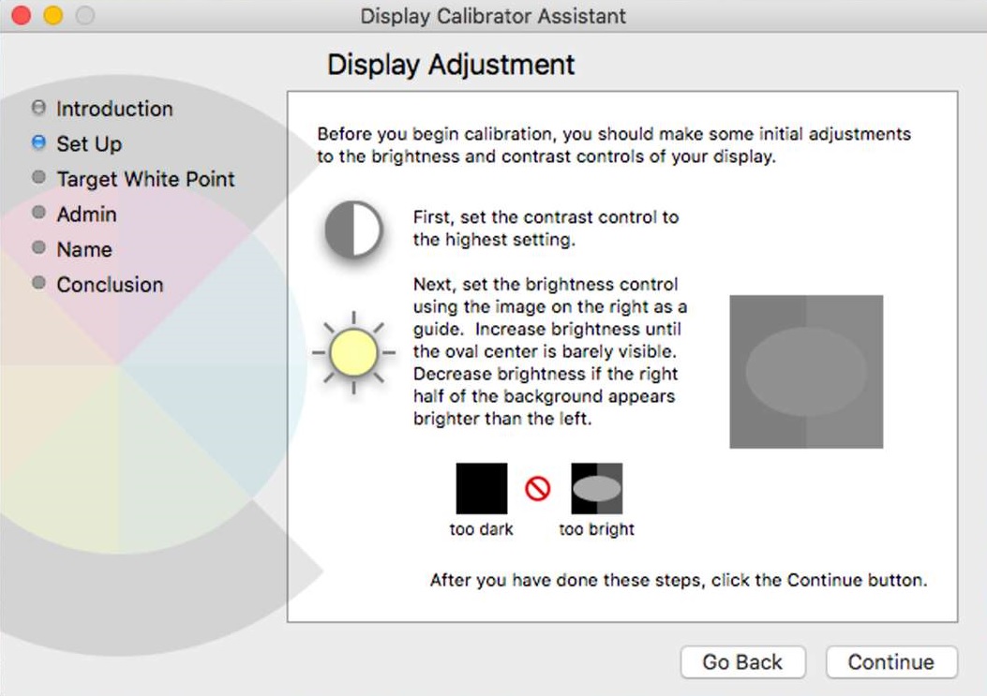The image size is (987, 696).
Task: Click the red prohibited sign icon
Action: pos(538,488)
